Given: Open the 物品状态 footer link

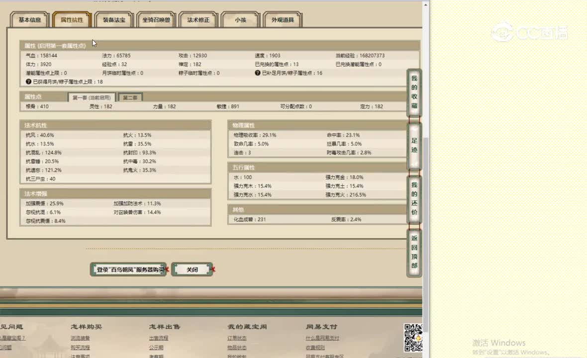Looking at the screenshot, I should click(x=237, y=348).
